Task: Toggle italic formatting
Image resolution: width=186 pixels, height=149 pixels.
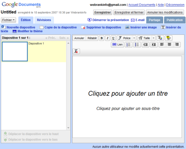Action: point(108,38)
